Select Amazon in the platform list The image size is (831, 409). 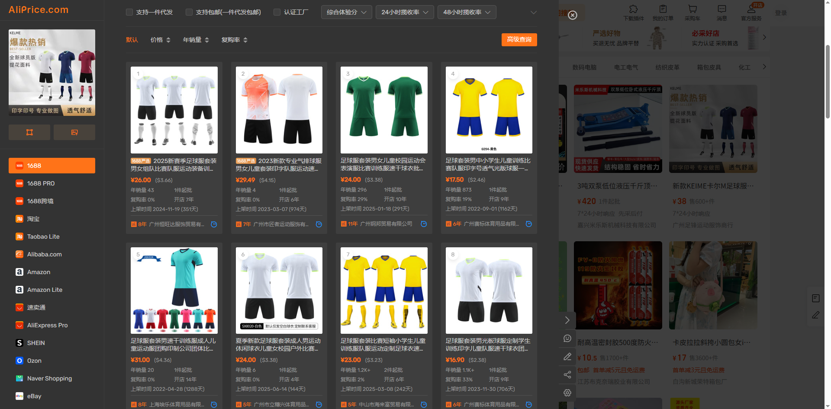(39, 272)
